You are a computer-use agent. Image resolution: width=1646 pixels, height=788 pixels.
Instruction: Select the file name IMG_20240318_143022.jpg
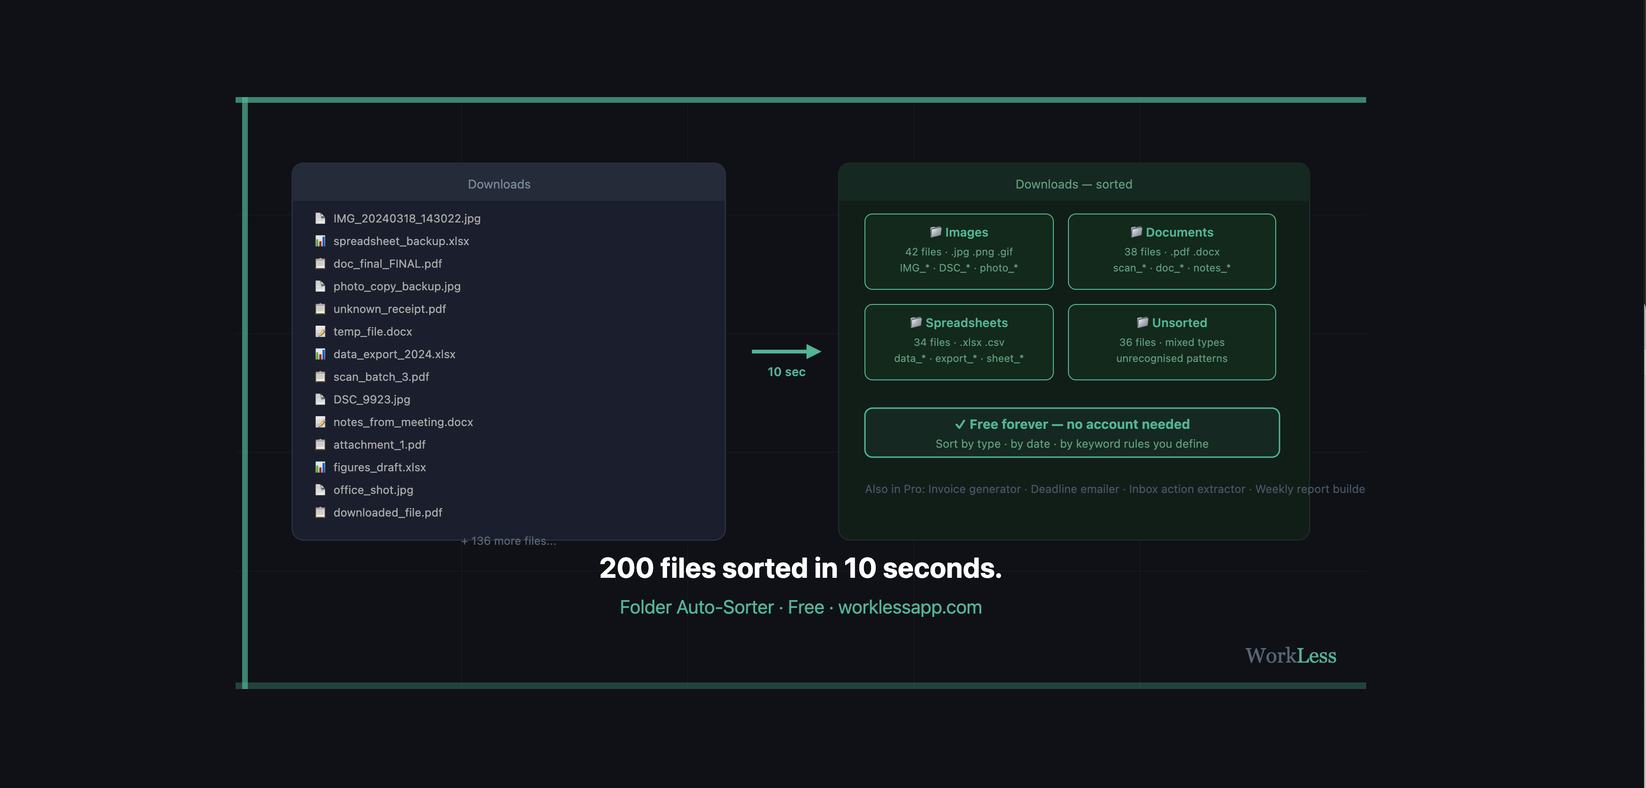(x=407, y=219)
